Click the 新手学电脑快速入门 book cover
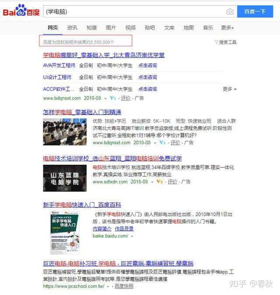The width and height of the screenshot is (280, 295). 65,233
